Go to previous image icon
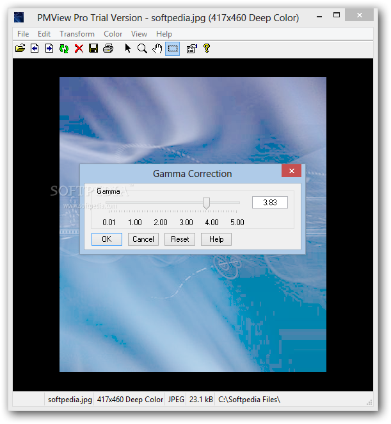The width and height of the screenshot is (391, 424). (35, 49)
